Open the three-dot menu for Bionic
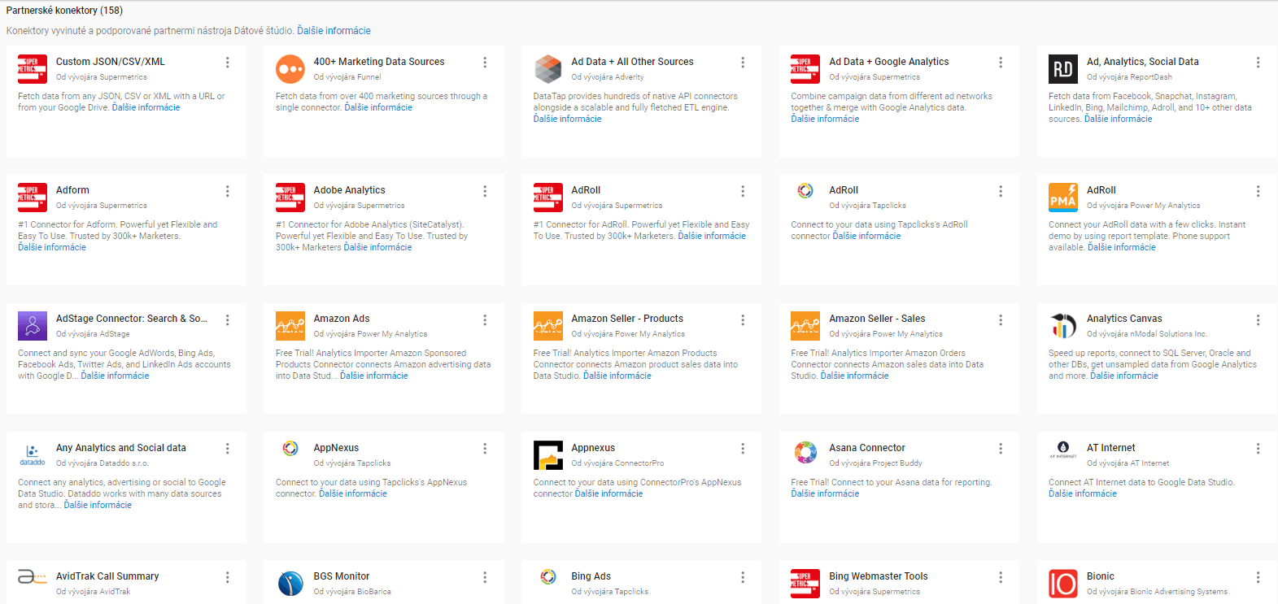Image resolution: width=1278 pixels, height=604 pixels. point(1258,577)
